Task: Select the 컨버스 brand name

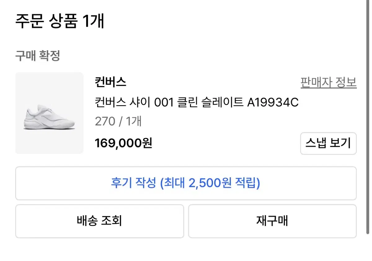Action: pos(110,83)
